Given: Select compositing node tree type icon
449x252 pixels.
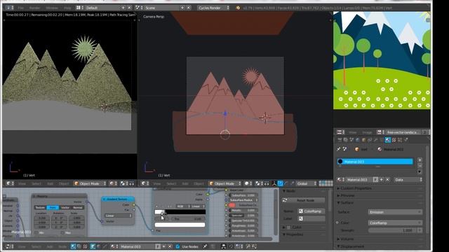Looking at the screenshot, I should point(79,246).
